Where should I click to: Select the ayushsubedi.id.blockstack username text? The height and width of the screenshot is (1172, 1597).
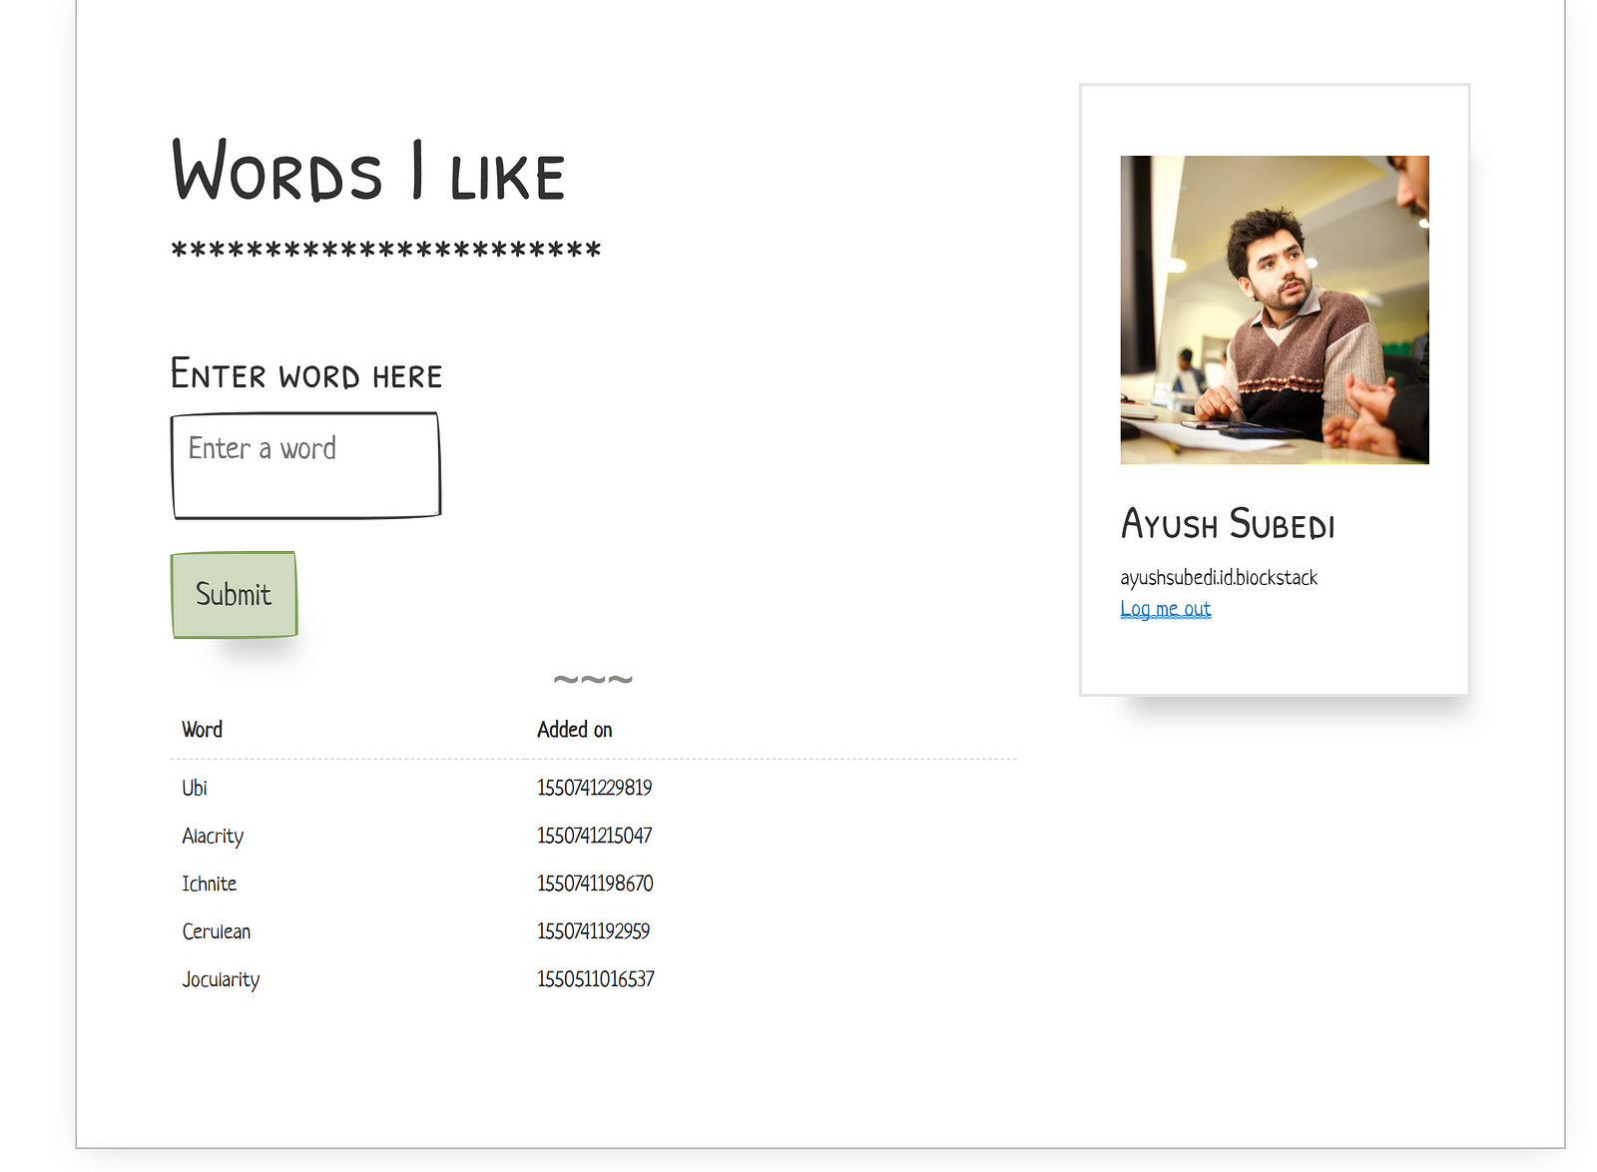(x=1219, y=578)
